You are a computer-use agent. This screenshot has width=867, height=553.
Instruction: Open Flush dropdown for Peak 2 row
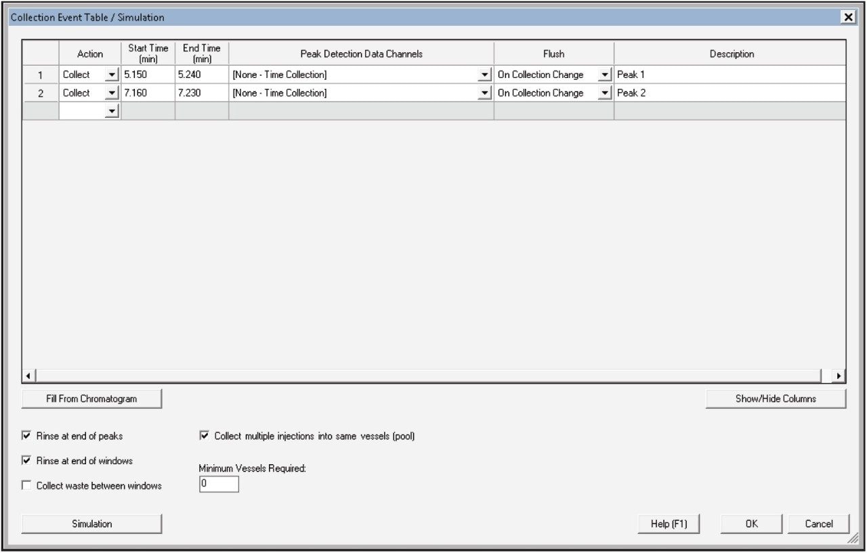click(x=606, y=94)
